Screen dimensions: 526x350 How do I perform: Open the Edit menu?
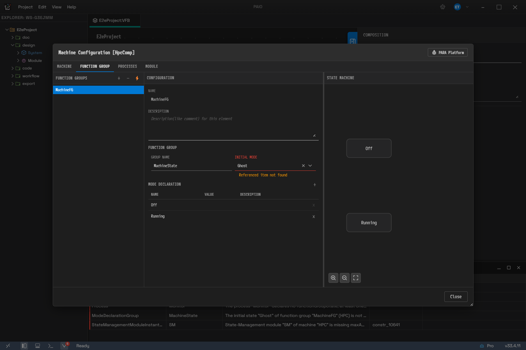click(x=42, y=7)
